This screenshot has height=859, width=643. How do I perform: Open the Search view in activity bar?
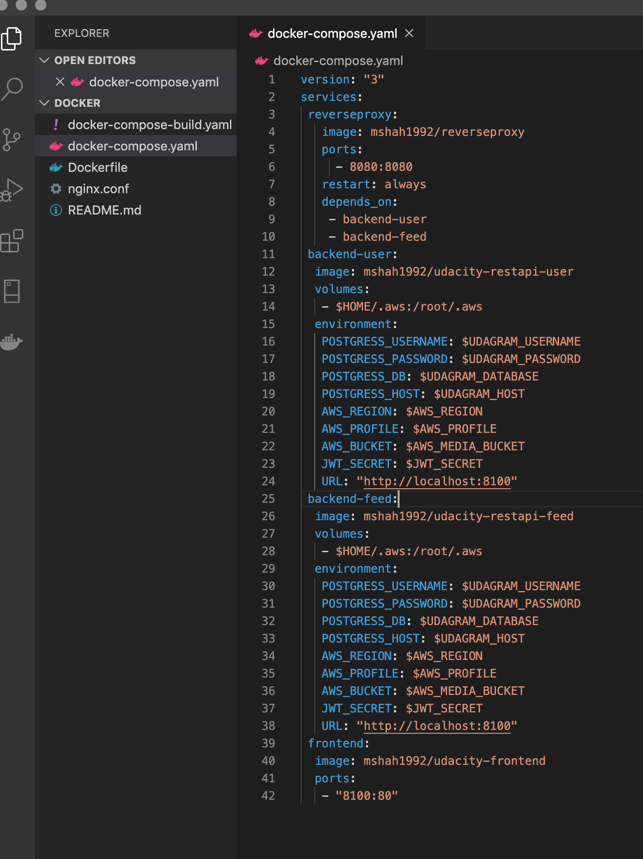(12, 89)
